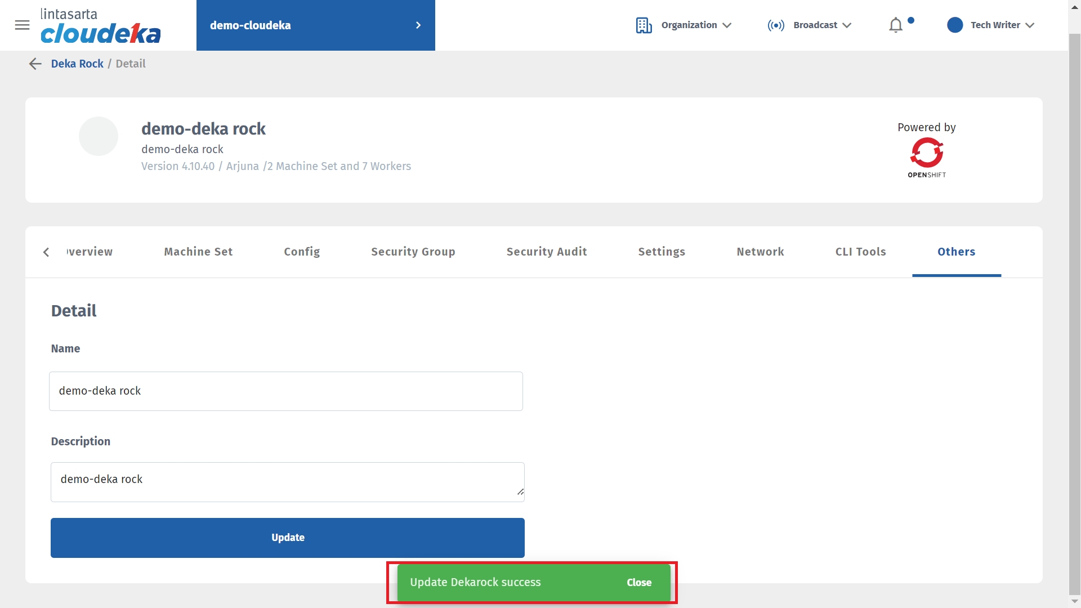The height and width of the screenshot is (608, 1081).
Task: Switch to the Machine Set tab
Action: (198, 252)
